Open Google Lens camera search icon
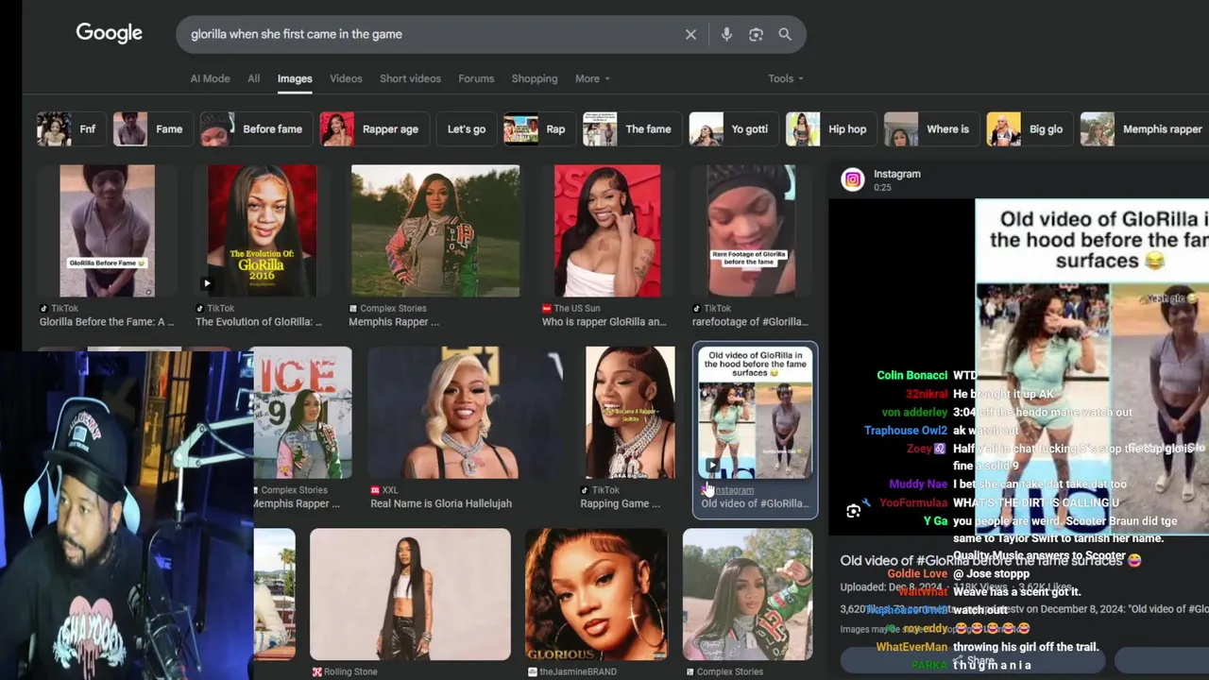This screenshot has width=1209, height=680. (x=756, y=34)
